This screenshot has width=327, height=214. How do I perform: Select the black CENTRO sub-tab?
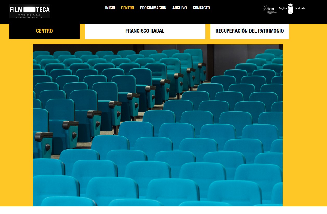point(44,31)
